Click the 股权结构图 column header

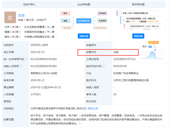tap(138, 5)
